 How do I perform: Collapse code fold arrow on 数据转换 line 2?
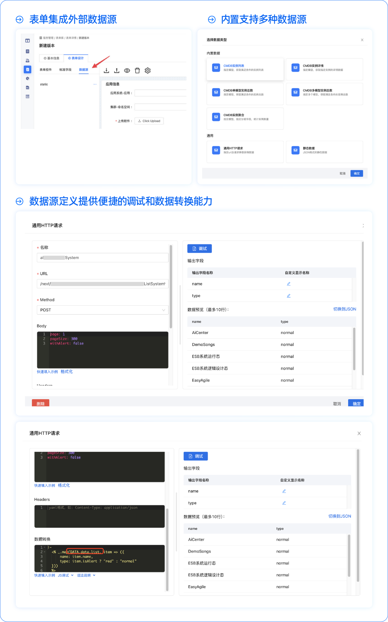coord(45,552)
